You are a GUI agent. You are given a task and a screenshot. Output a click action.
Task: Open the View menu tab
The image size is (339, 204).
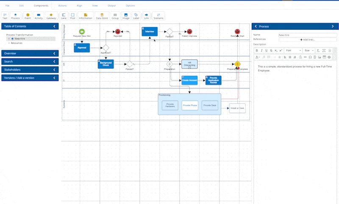pos(95,6)
